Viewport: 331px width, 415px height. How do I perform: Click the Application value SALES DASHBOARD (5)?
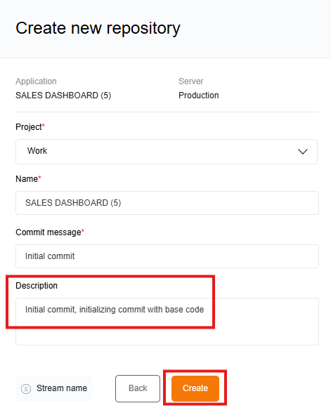pos(63,95)
